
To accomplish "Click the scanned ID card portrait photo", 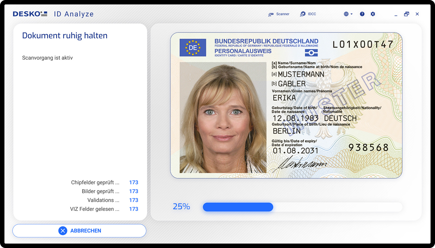I will point(223,117).
